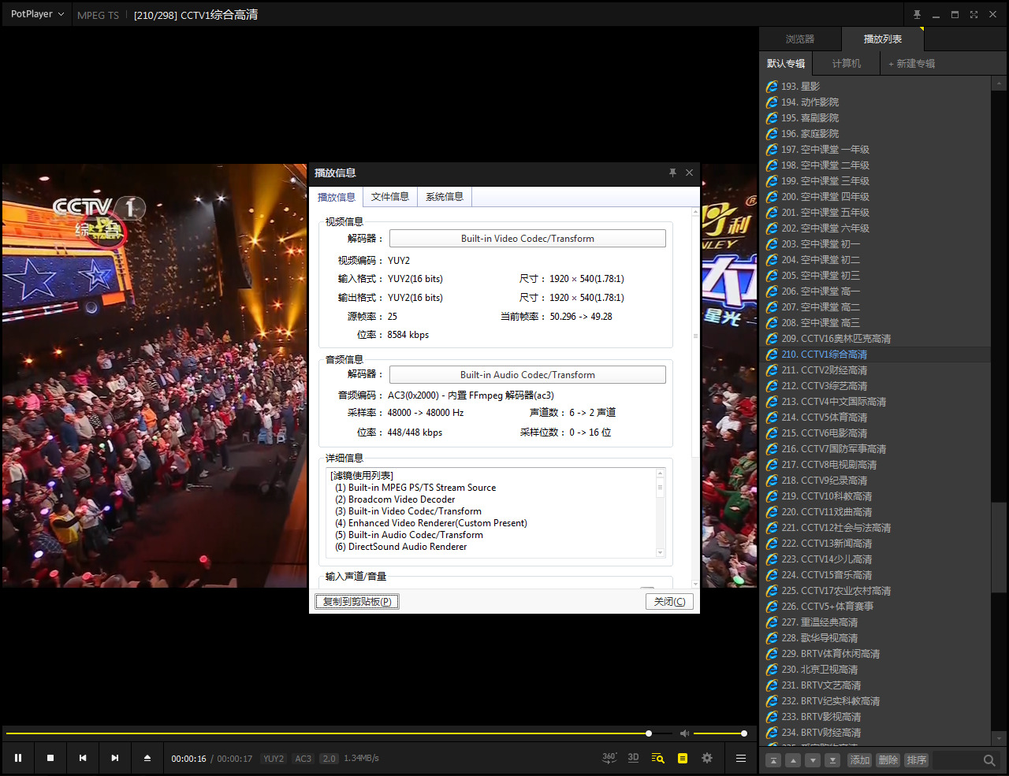Switch to the 系统信息 tab
This screenshot has height=776, width=1009.
[x=445, y=197]
